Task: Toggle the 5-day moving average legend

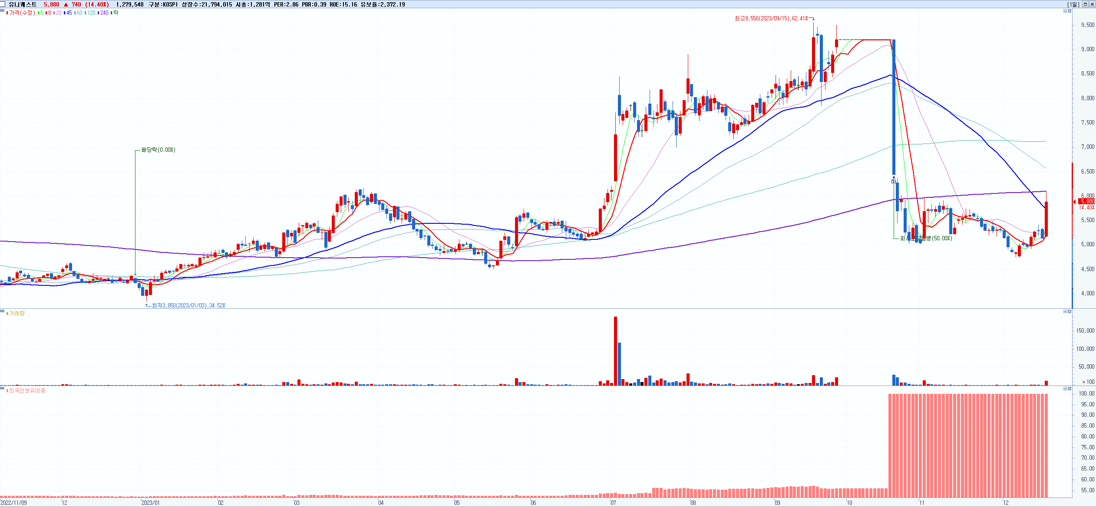Action: pos(42,13)
